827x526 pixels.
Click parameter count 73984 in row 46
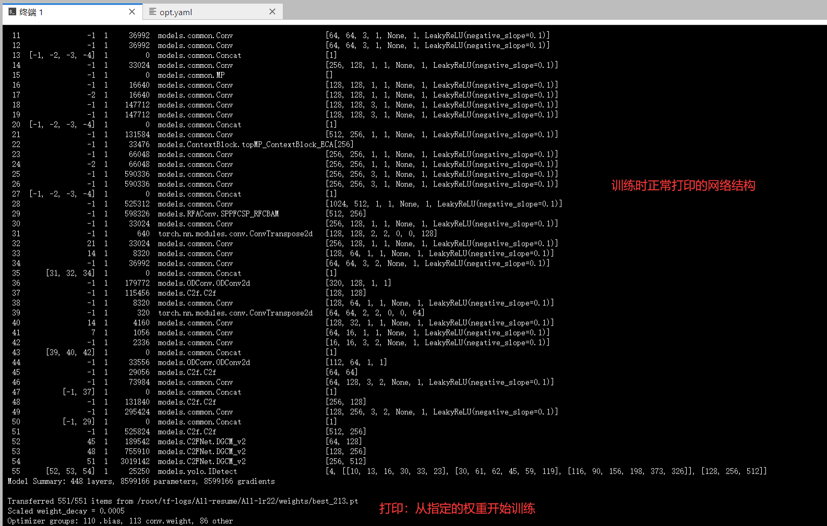139,382
